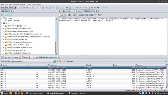168x95 pixels.
Task: Select the Default Context tree item
Action: click(x=13, y=21)
